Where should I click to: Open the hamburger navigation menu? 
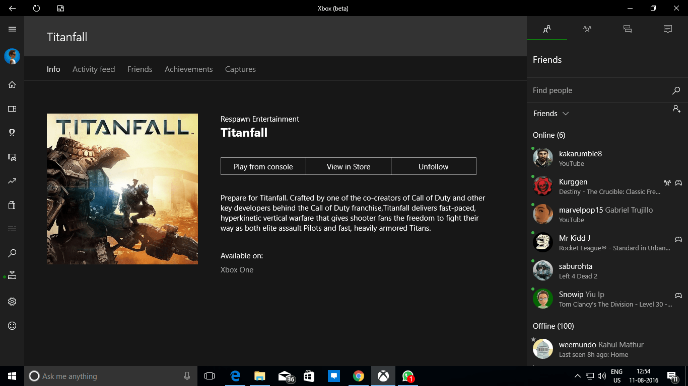12,29
